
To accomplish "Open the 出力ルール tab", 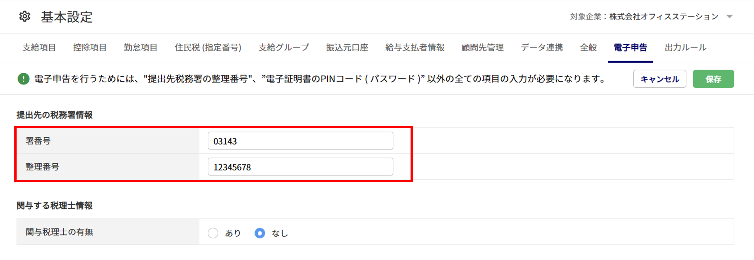I will (x=685, y=47).
